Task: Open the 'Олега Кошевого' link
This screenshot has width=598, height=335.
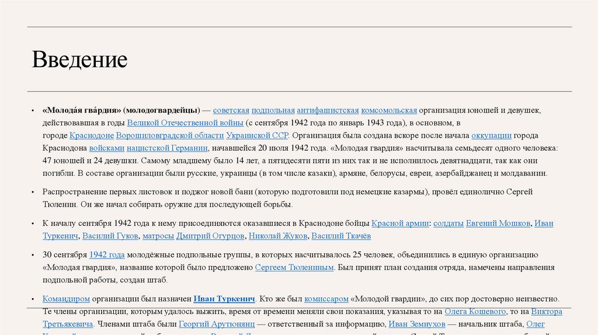Action: (x=475, y=312)
